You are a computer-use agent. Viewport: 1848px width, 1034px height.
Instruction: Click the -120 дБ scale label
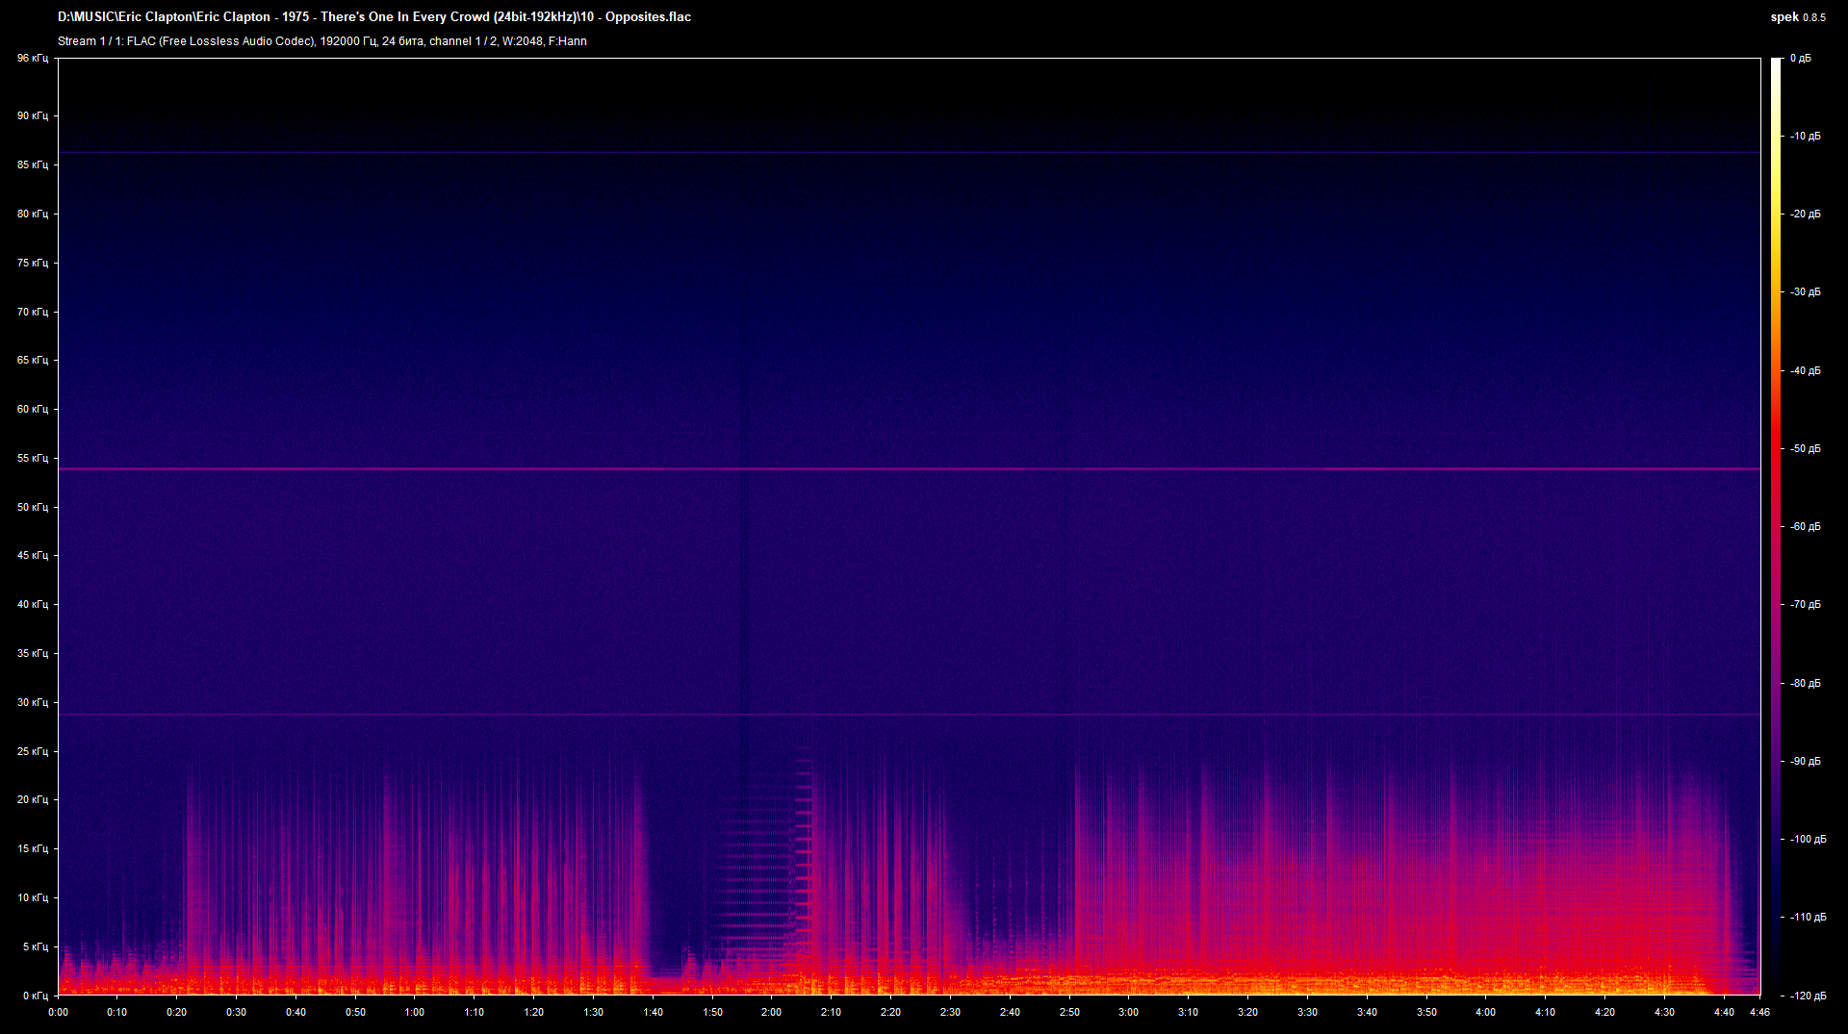(x=1805, y=996)
